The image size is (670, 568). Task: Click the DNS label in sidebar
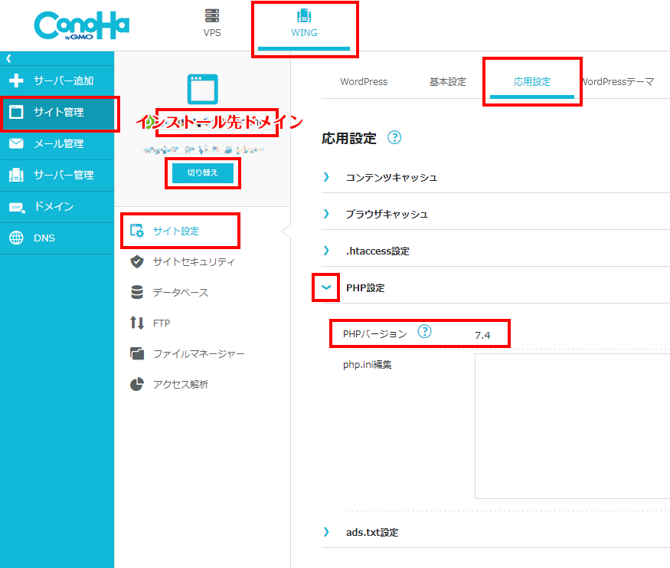pyautogui.click(x=44, y=238)
